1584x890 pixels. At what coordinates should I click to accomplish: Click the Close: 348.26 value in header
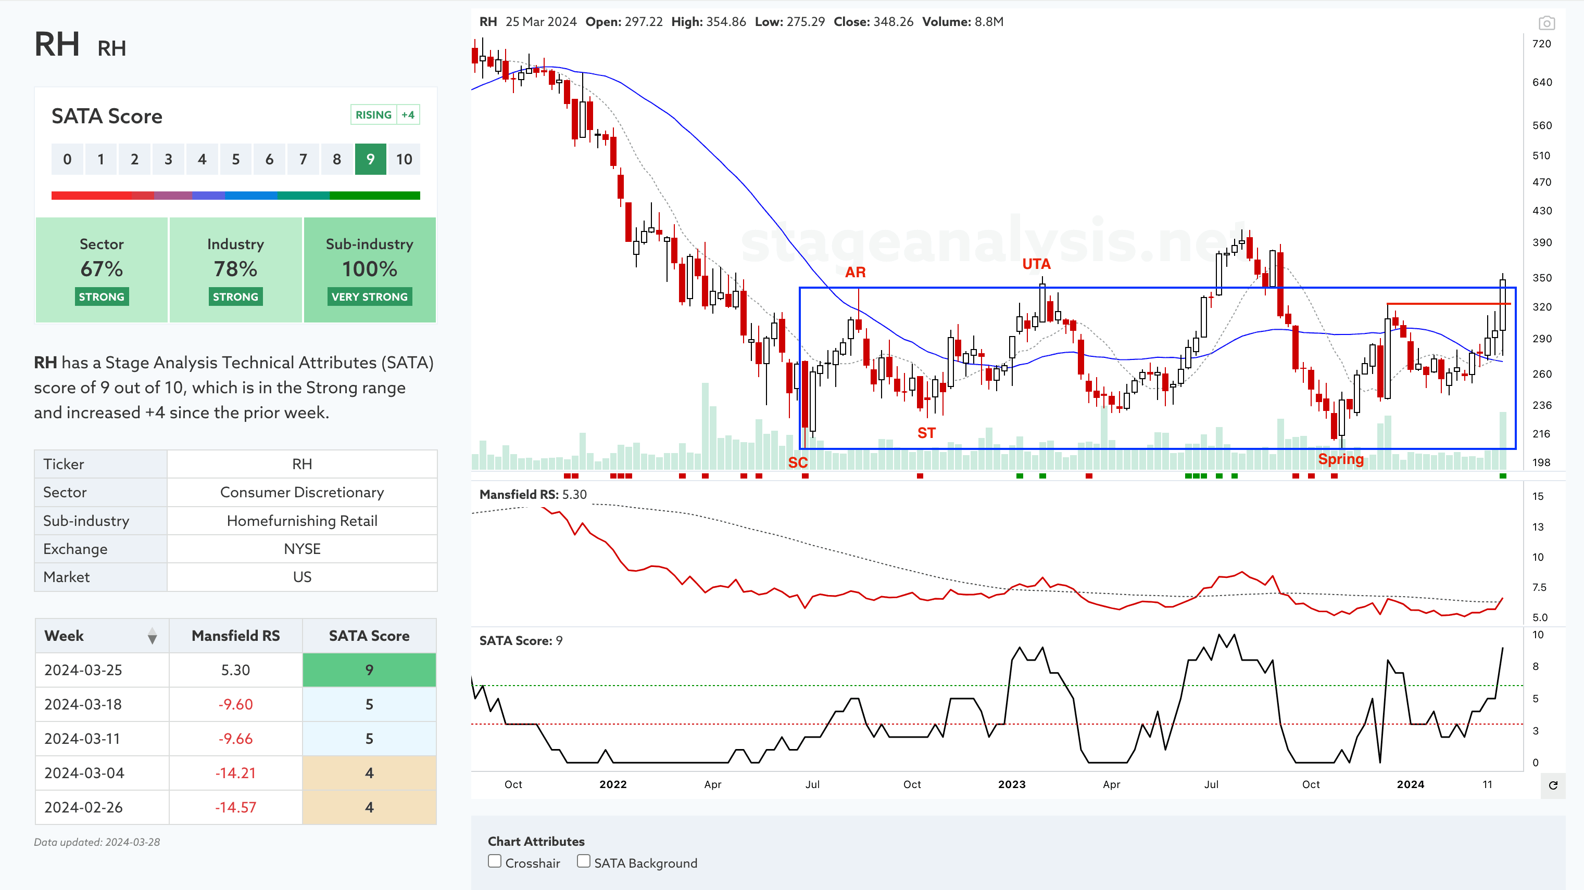pyautogui.click(x=873, y=22)
